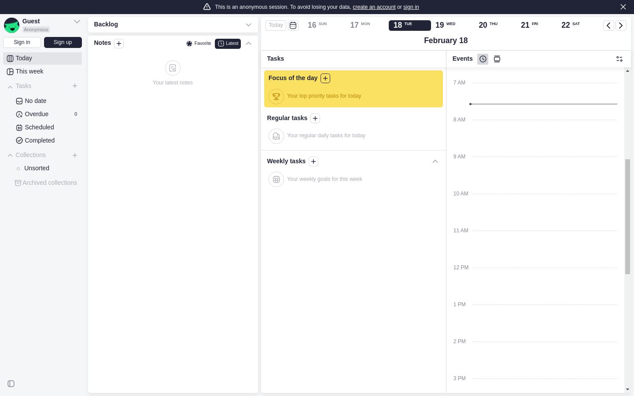Collapse the Collections sidebar group
This screenshot has height=396, width=634.
(10, 155)
